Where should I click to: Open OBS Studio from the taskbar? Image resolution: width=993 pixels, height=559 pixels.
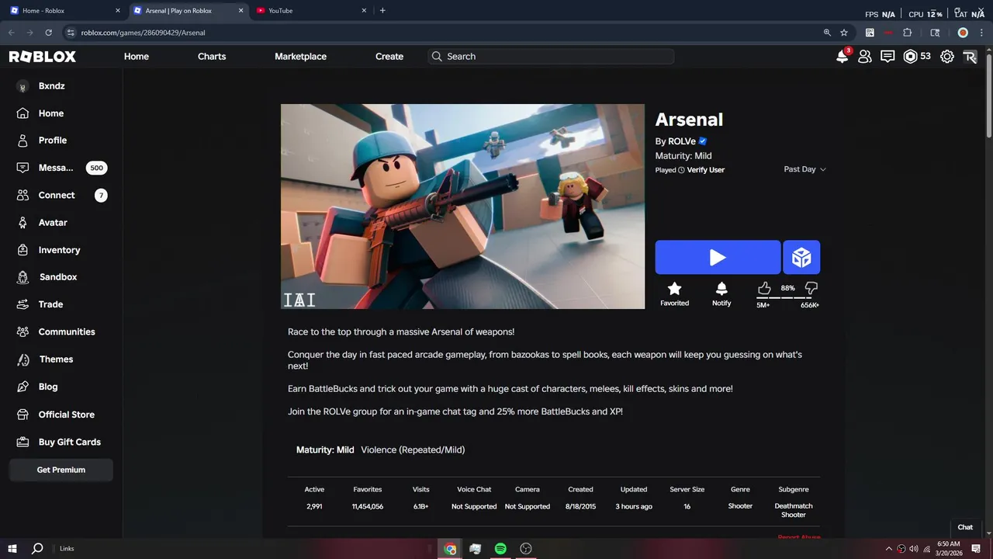pos(526,549)
